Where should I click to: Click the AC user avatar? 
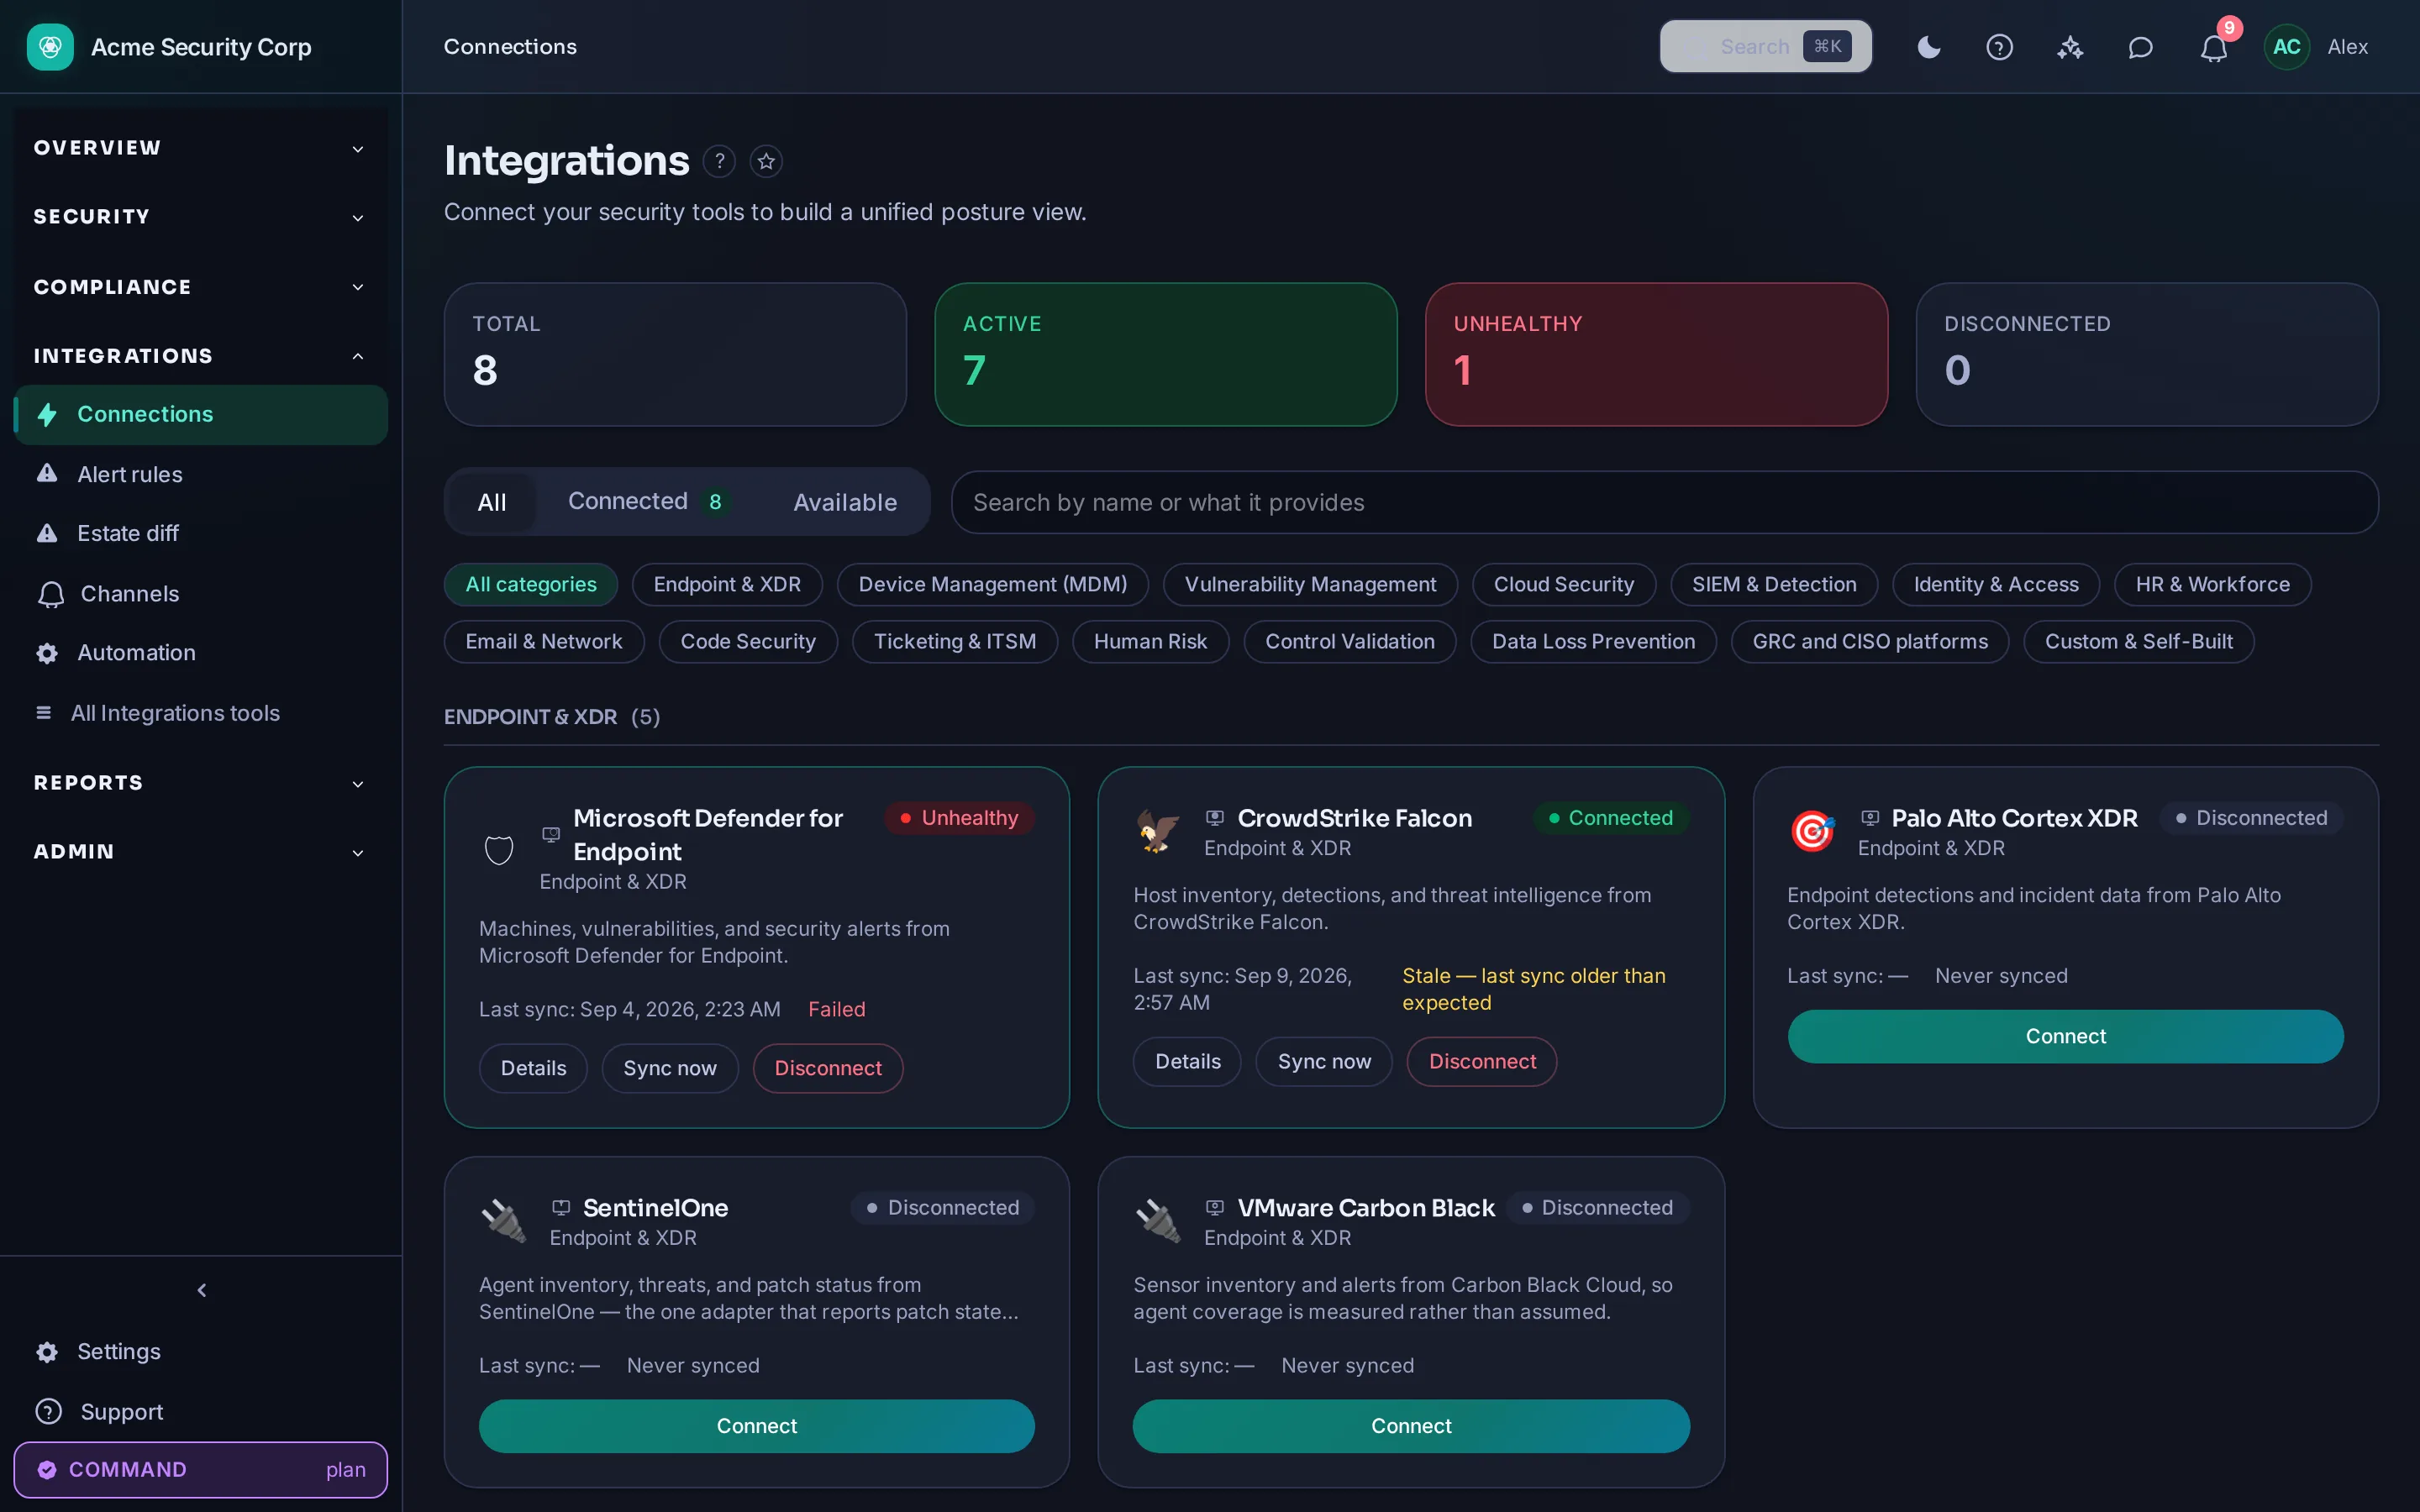tap(2286, 47)
